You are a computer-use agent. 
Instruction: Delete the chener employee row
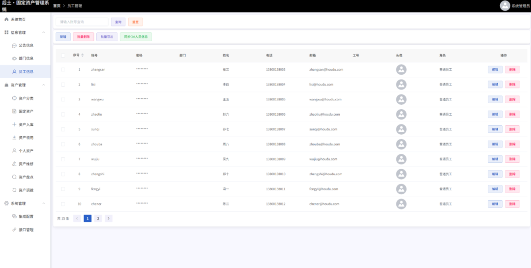[512, 204]
